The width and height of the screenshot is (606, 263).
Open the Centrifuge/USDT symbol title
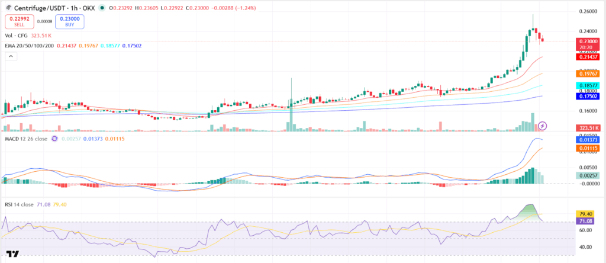pyautogui.click(x=54, y=8)
